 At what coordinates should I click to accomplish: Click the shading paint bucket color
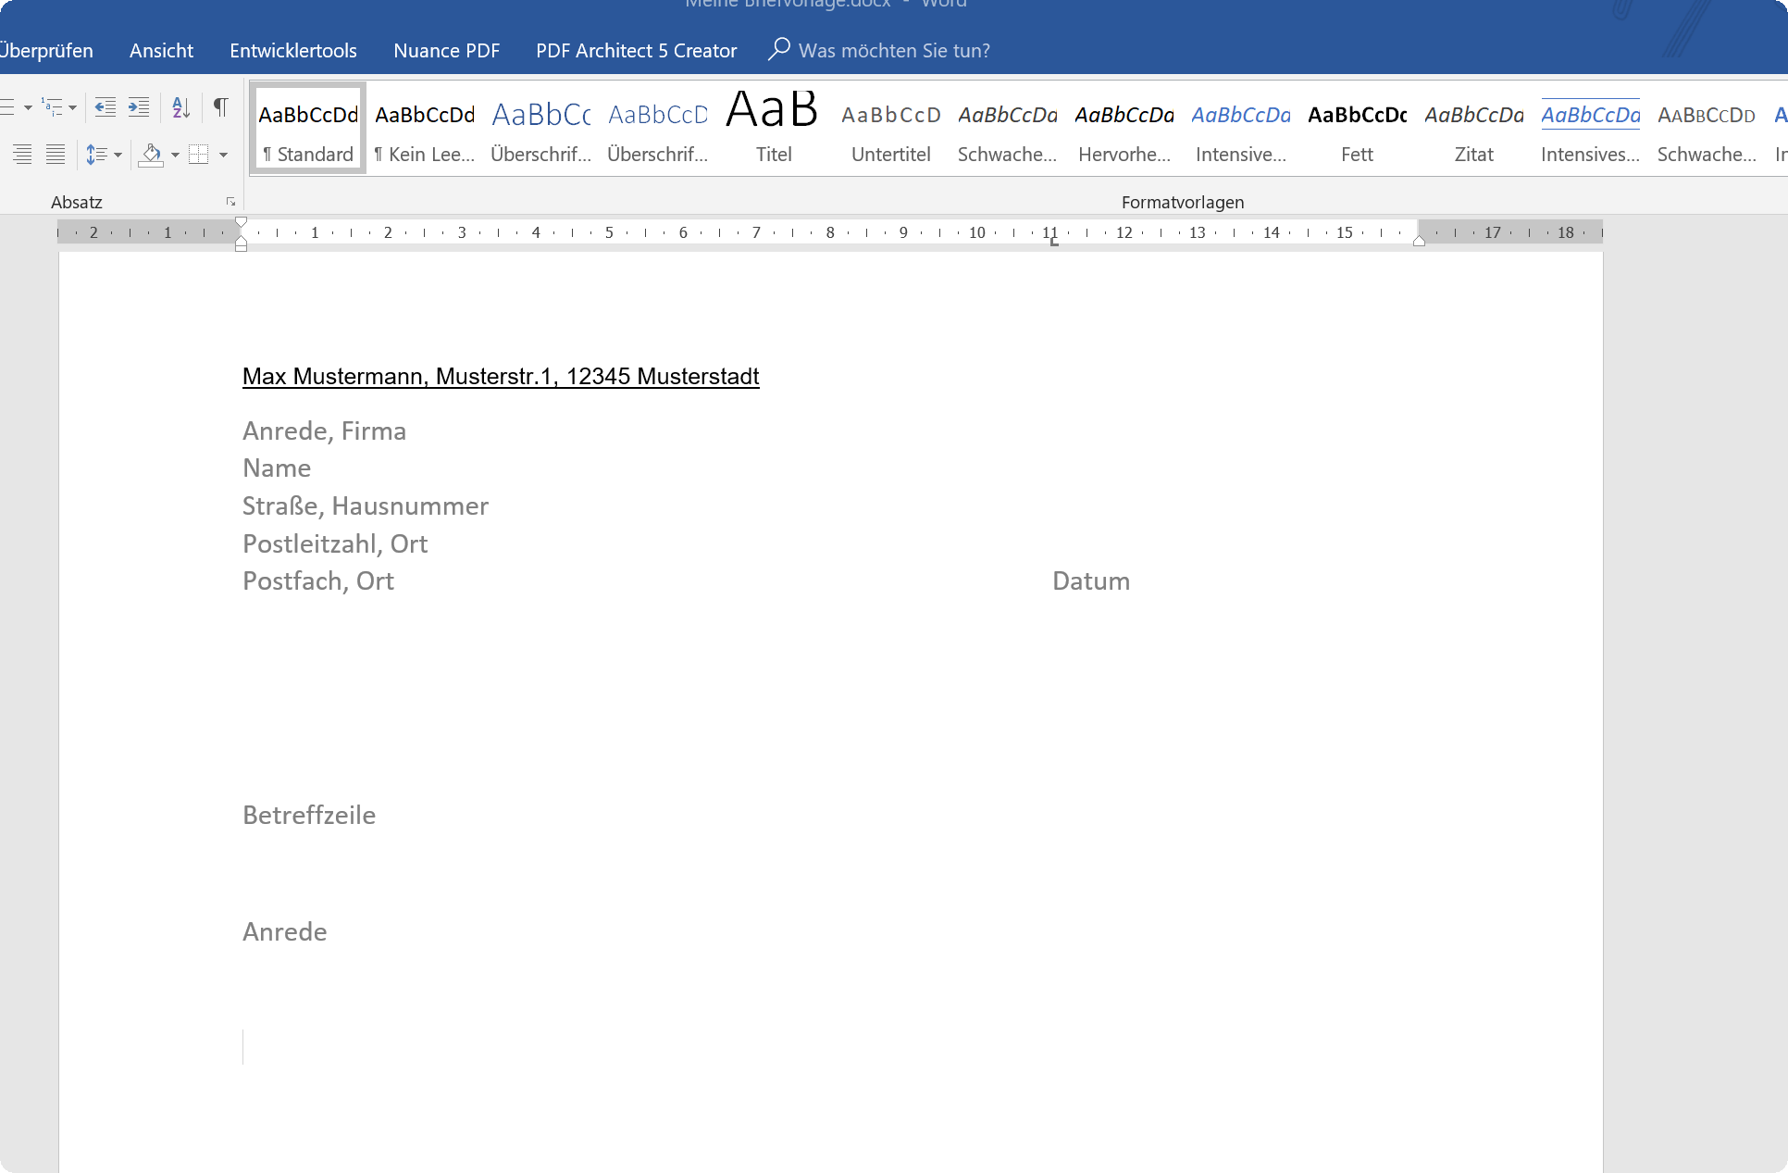point(152,155)
